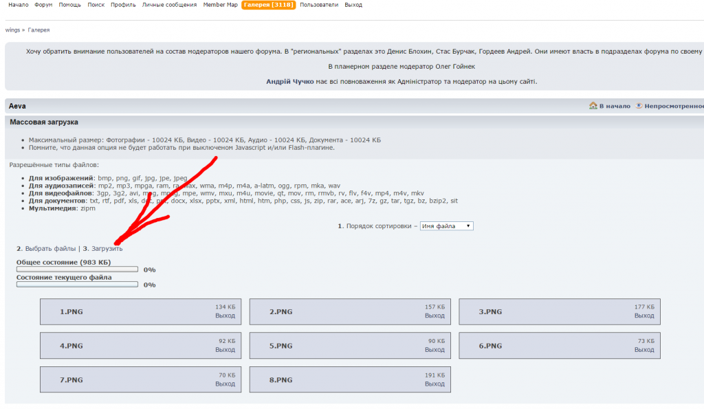Screen dimensions: 704x409
Task: Click the Загрузить upload link
Action: click(x=107, y=249)
